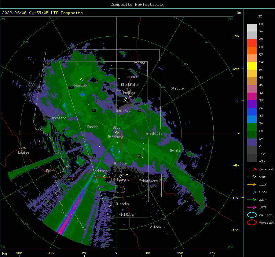Viewport: 275px width, 257px height.
Task: Click the yellow diamond marker above RockyMH
Action: point(82,80)
